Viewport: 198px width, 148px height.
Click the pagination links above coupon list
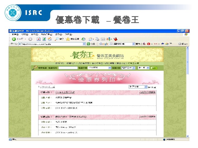47,87
